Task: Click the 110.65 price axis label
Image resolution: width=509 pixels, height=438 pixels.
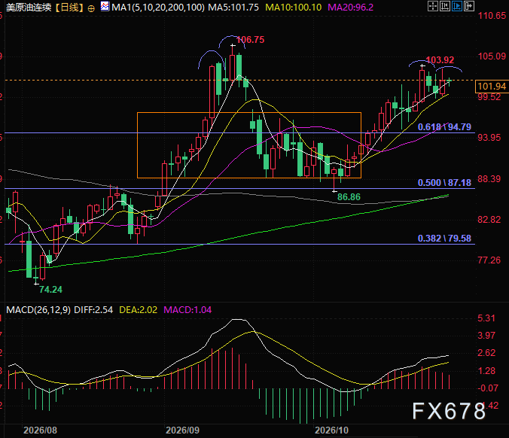Action: [x=492, y=16]
